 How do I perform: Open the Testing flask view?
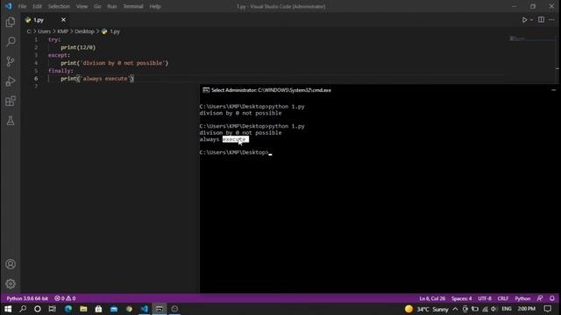coord(11,121)
